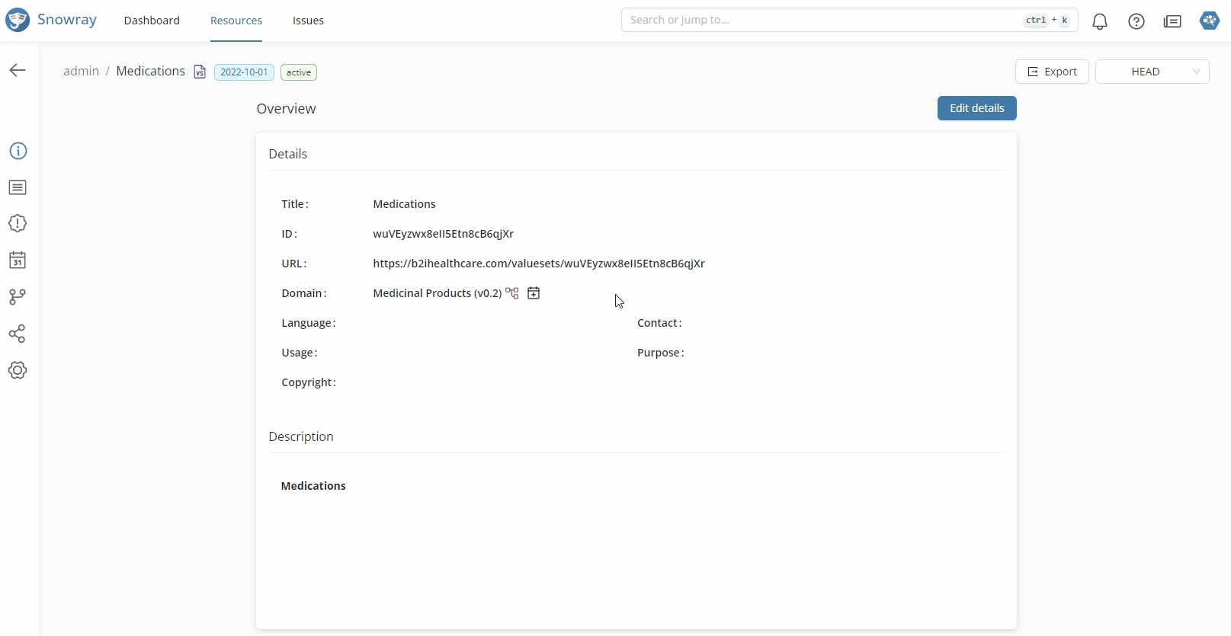Open the calendar versions sidebar icon
Screen dimensions: 1231x636
18,260
